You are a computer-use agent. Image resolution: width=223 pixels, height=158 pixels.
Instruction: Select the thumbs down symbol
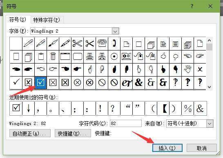coord(176,57)
